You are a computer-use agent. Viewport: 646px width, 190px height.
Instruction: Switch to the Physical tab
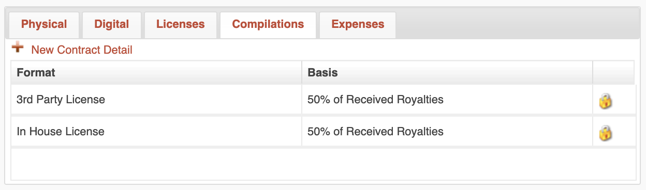click(x=44, y=25)
